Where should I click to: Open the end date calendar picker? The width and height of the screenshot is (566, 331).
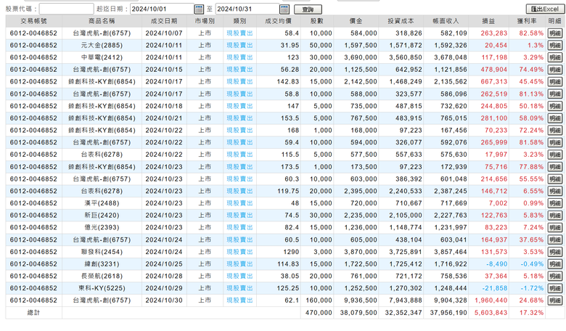284,9
